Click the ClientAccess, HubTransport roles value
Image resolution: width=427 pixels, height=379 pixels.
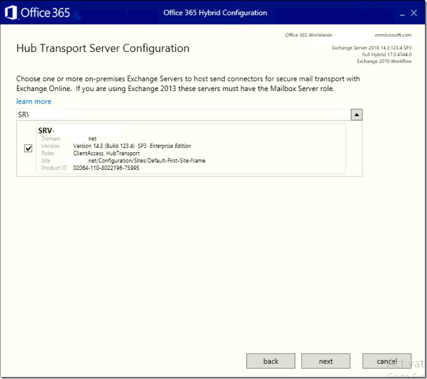point(106,153)
